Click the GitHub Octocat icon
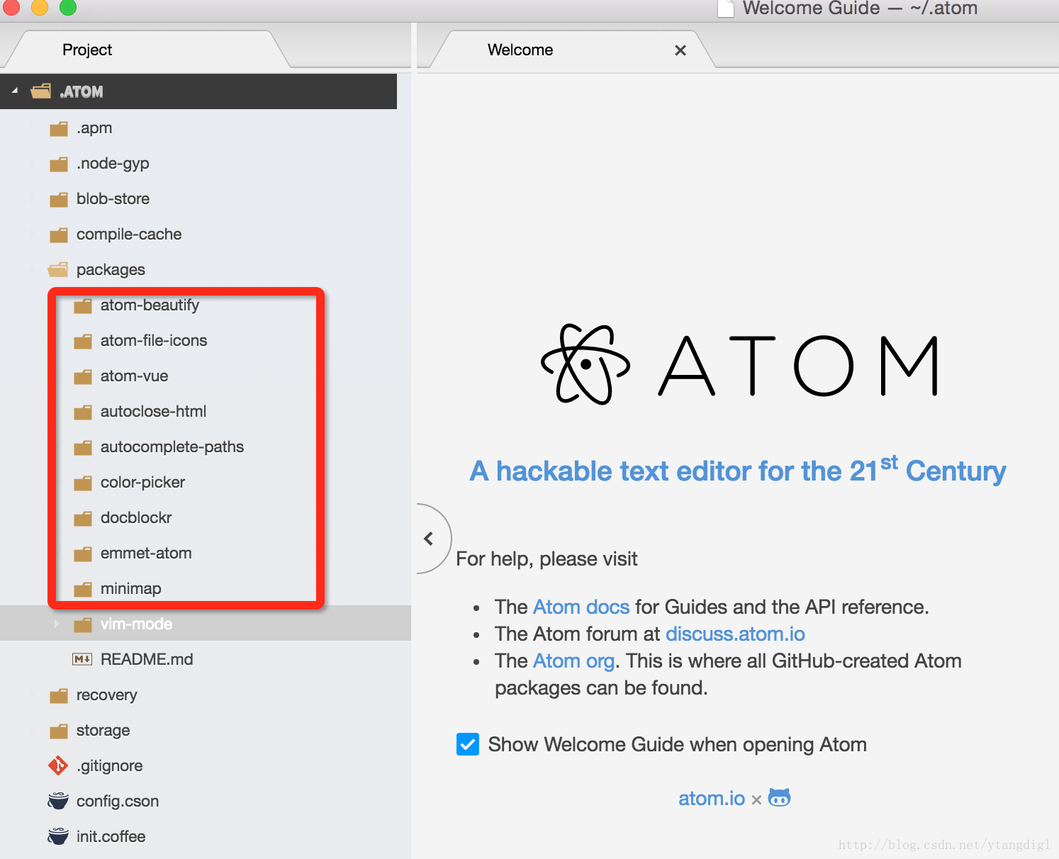This screenshot has width=1059, height=859. tap(780, 797)
